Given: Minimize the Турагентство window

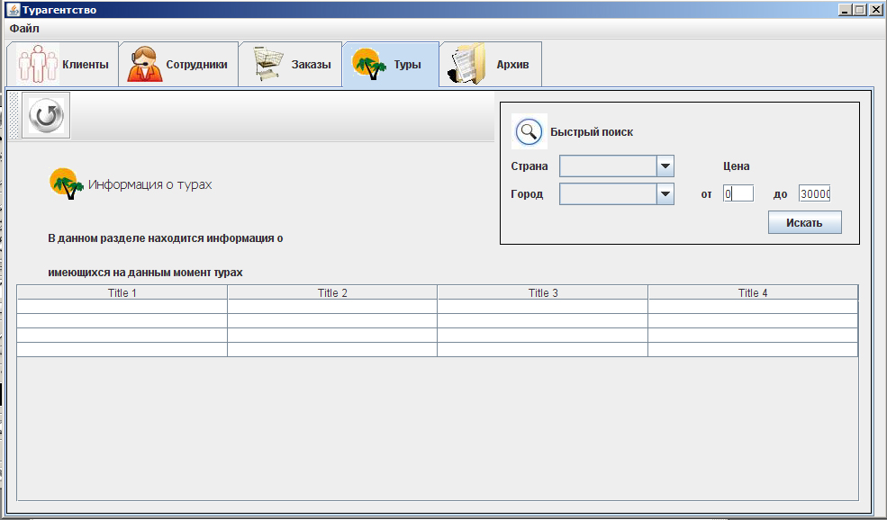Looking at the screenshot, I should tap(846, 10).
